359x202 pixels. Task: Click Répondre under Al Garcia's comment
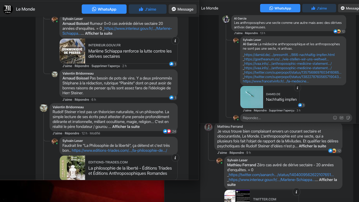click(x=251, y=33)
